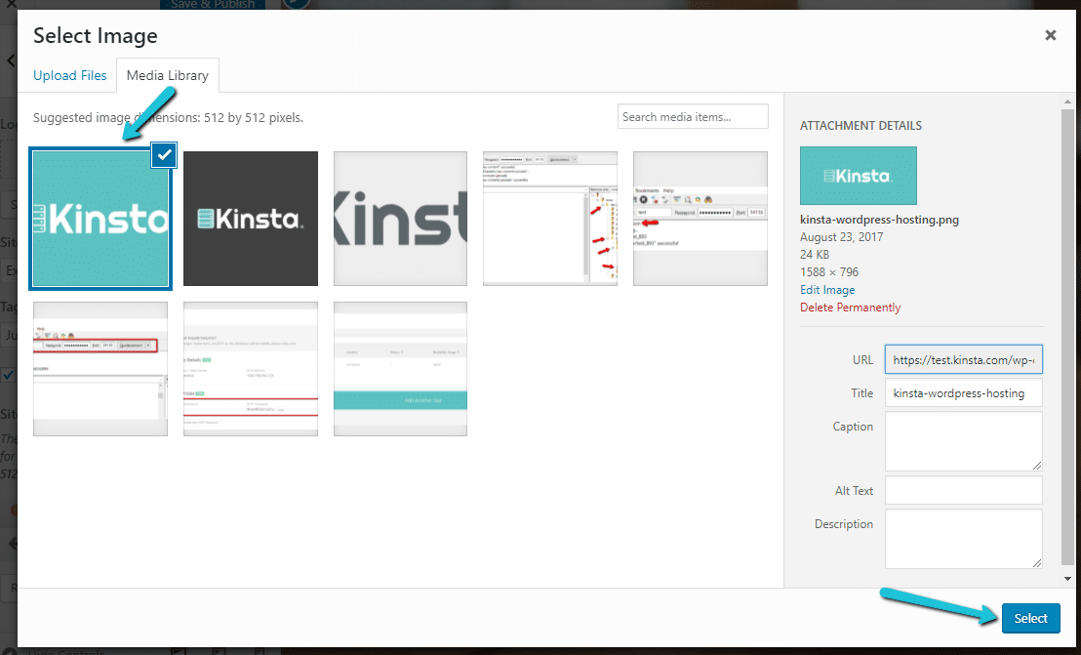This screenshot has width=1081, height=655.
Task: Switch to the Upload Files tab
Action: click(69, 75)
